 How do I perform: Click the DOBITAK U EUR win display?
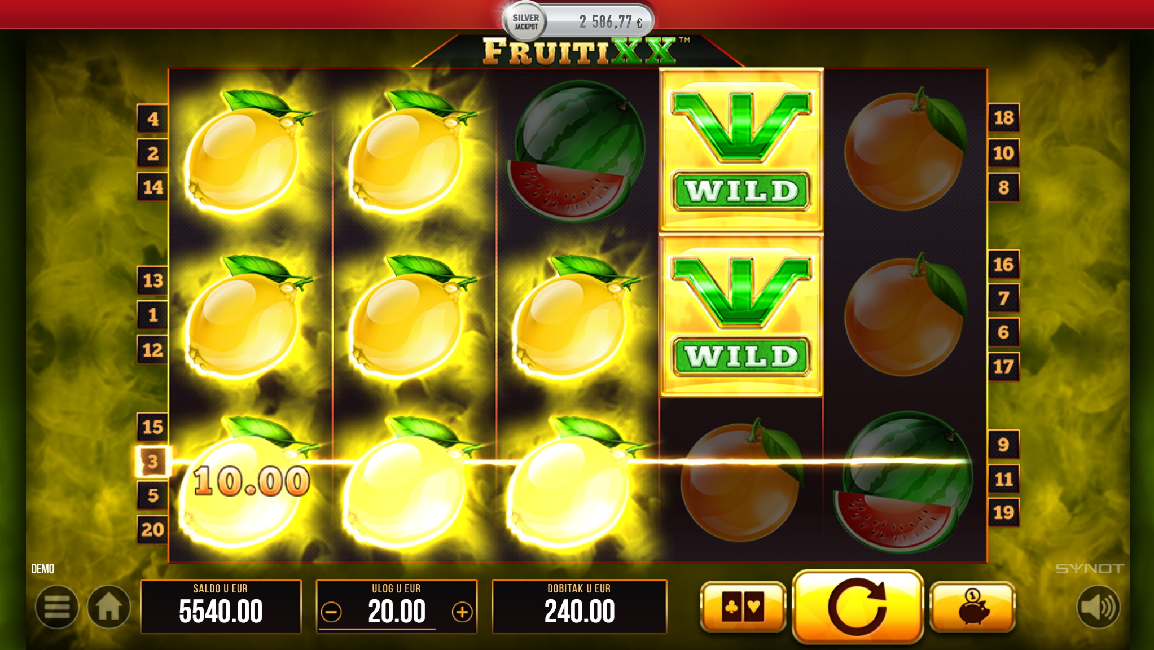coord(579,607)
